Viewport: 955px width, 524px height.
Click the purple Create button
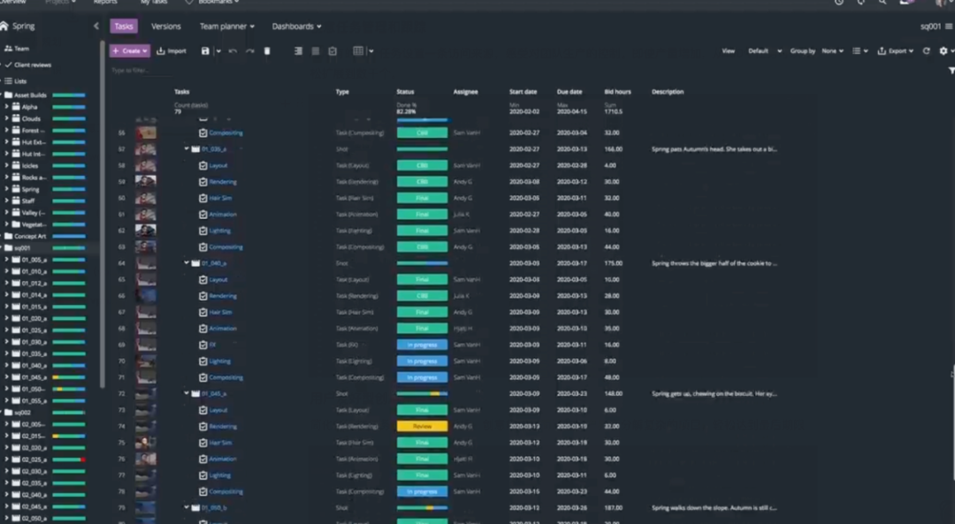coord(130,51)
